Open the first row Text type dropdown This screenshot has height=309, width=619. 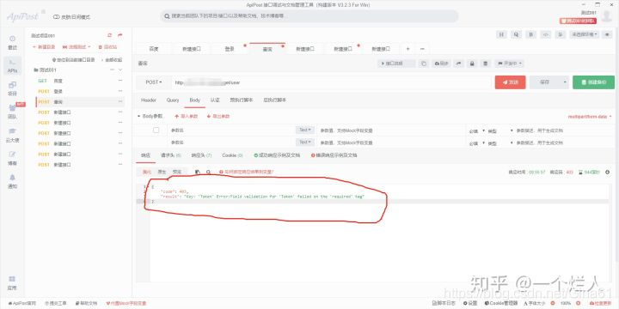click(304, 130)
